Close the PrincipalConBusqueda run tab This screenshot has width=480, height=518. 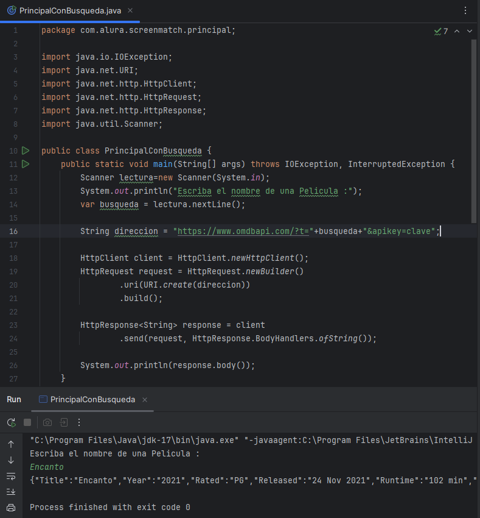[x=145, y=400]
